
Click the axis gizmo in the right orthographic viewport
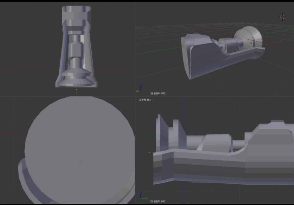[x=143, y=196]
